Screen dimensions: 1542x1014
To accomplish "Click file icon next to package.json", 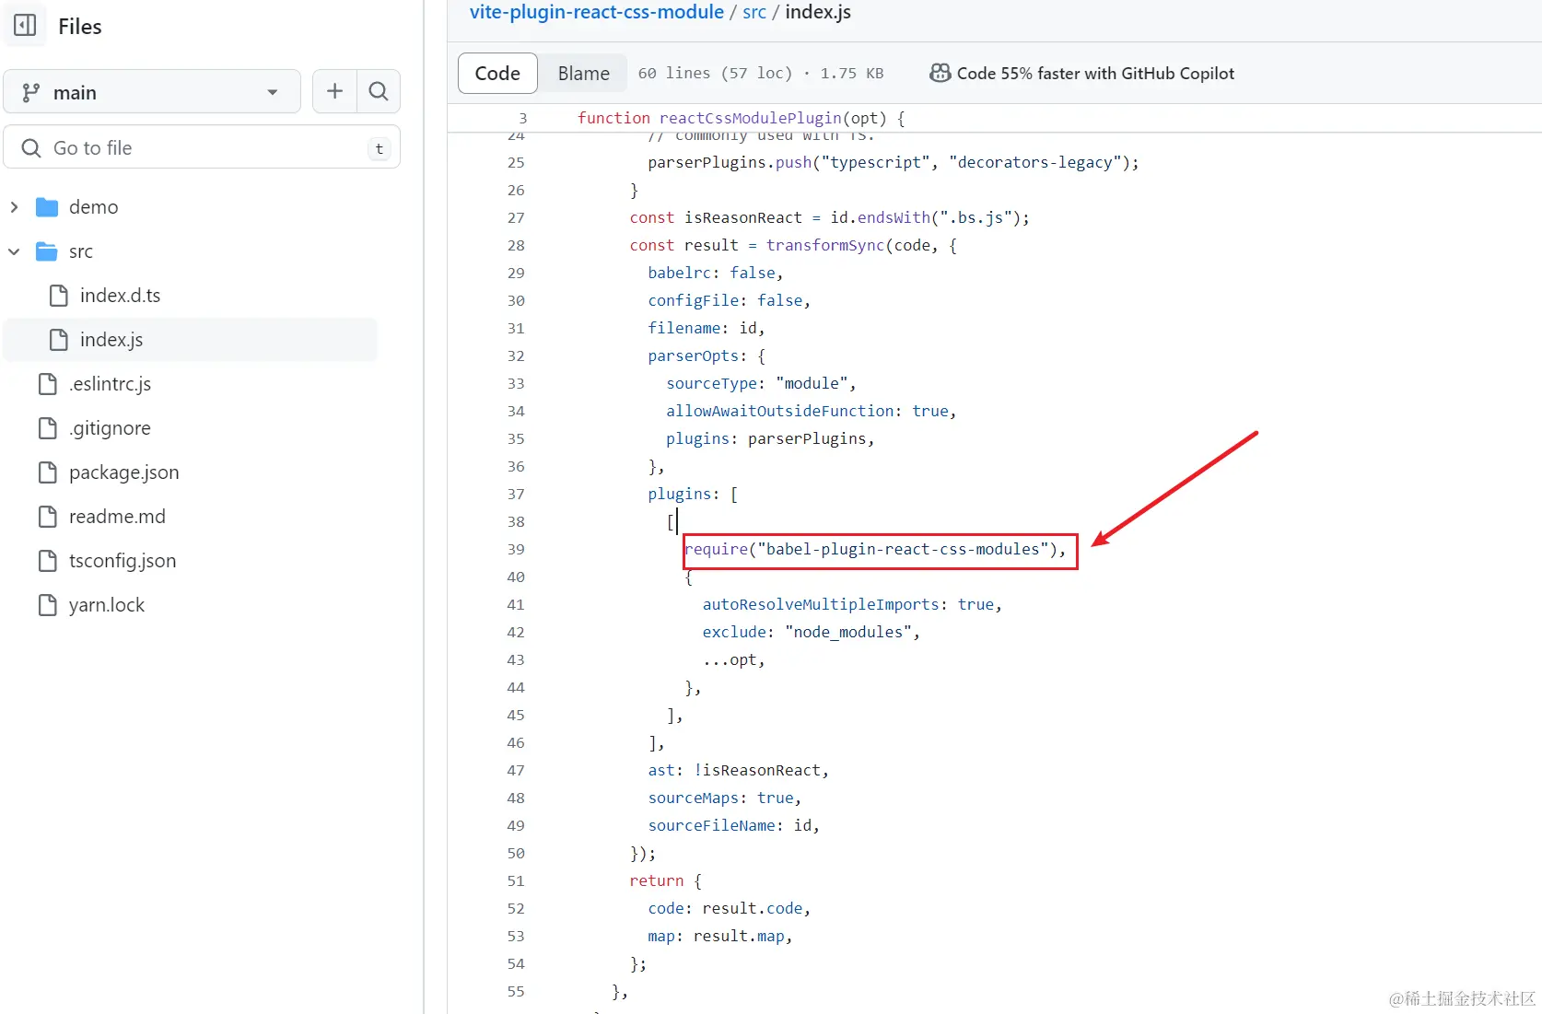I will (x=48, y=472).
